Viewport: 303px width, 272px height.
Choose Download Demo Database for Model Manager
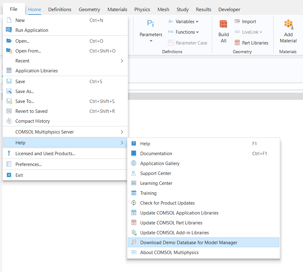204,242
